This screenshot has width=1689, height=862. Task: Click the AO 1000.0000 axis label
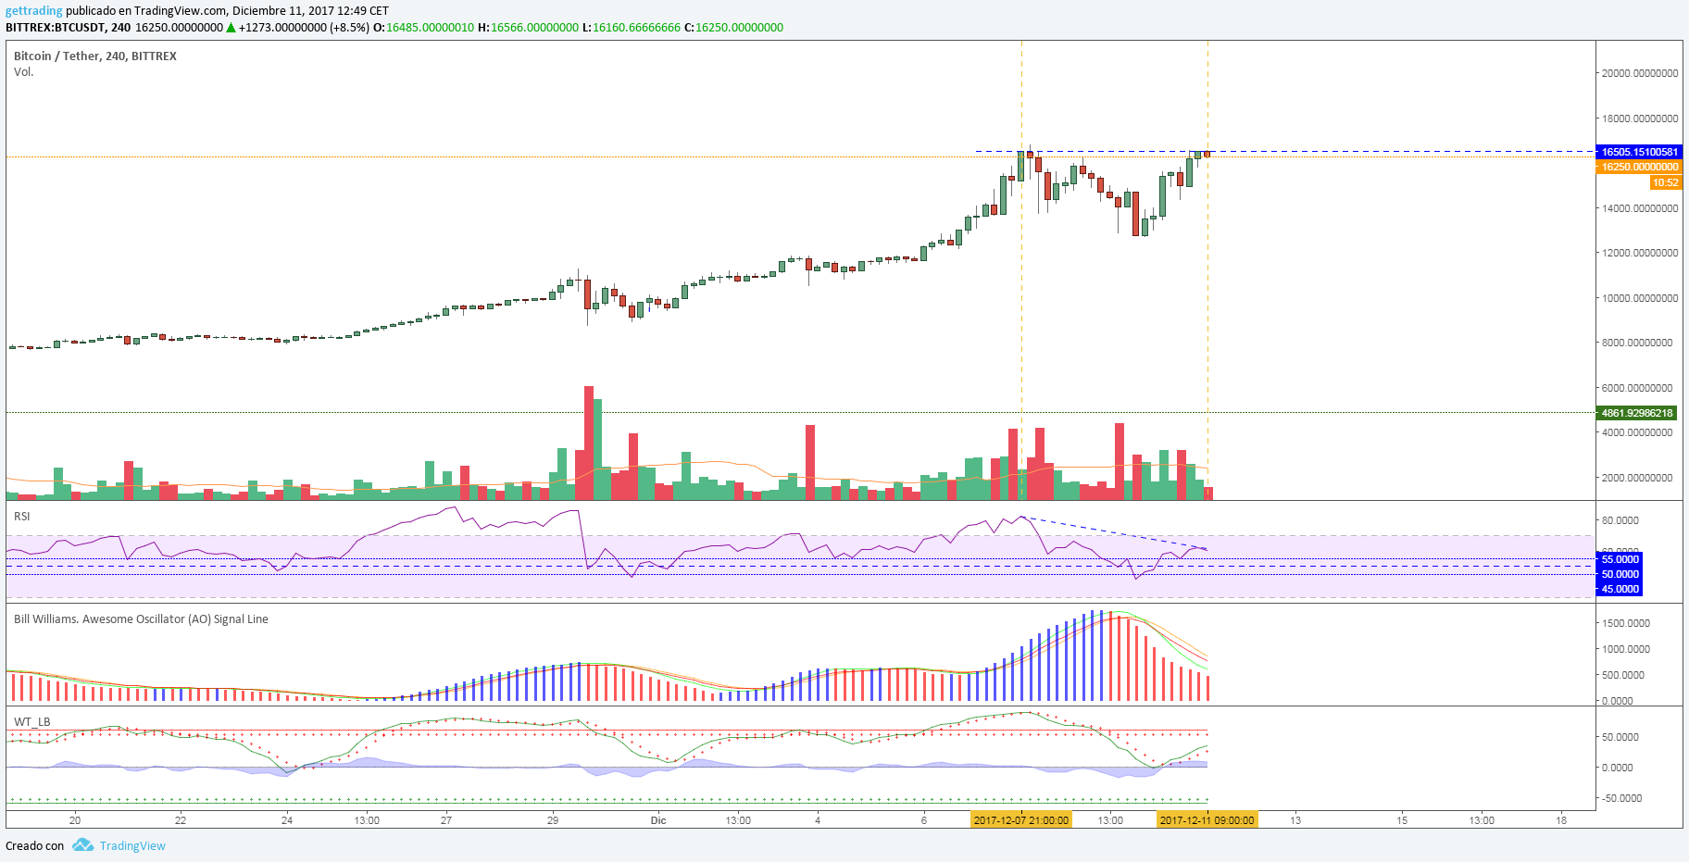[1626, 649]
